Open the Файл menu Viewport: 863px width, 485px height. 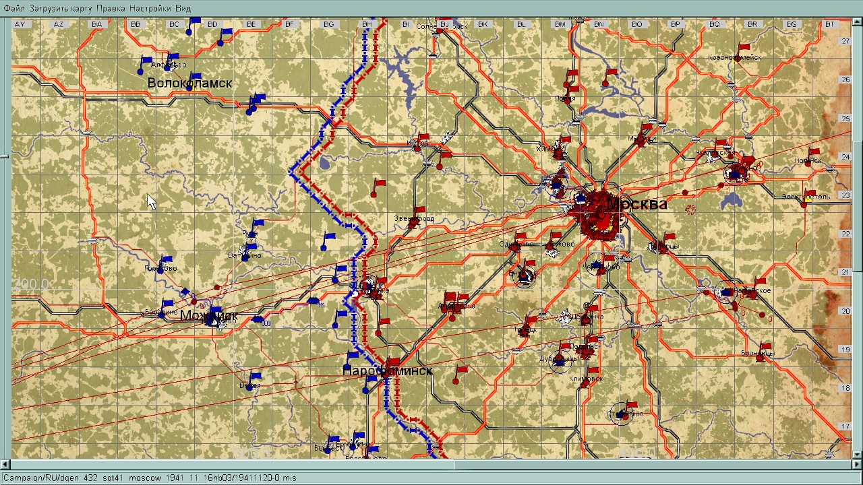pos(14,8)
